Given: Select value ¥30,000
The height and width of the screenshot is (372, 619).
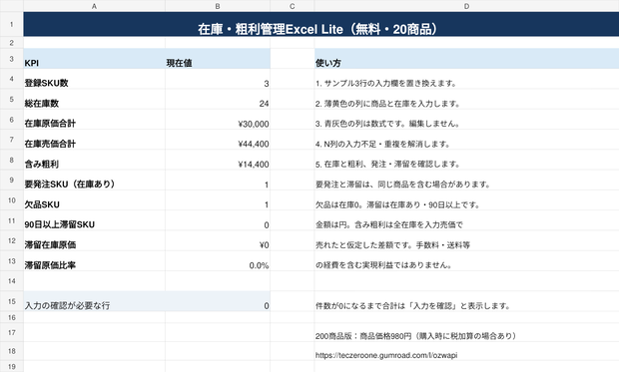Looking at the screenshot, I should (218, 120).
